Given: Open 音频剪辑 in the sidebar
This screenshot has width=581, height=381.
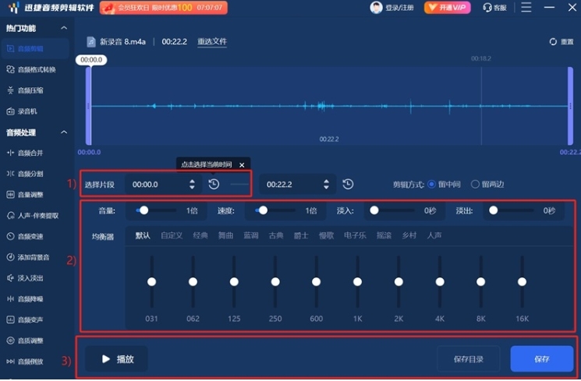Looking at the screenshot, I should coord(35,48).
